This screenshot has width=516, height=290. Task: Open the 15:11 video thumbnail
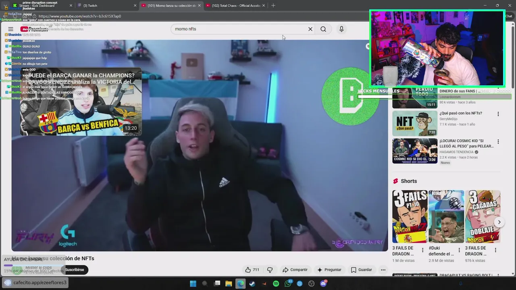[x=415, y=98]
